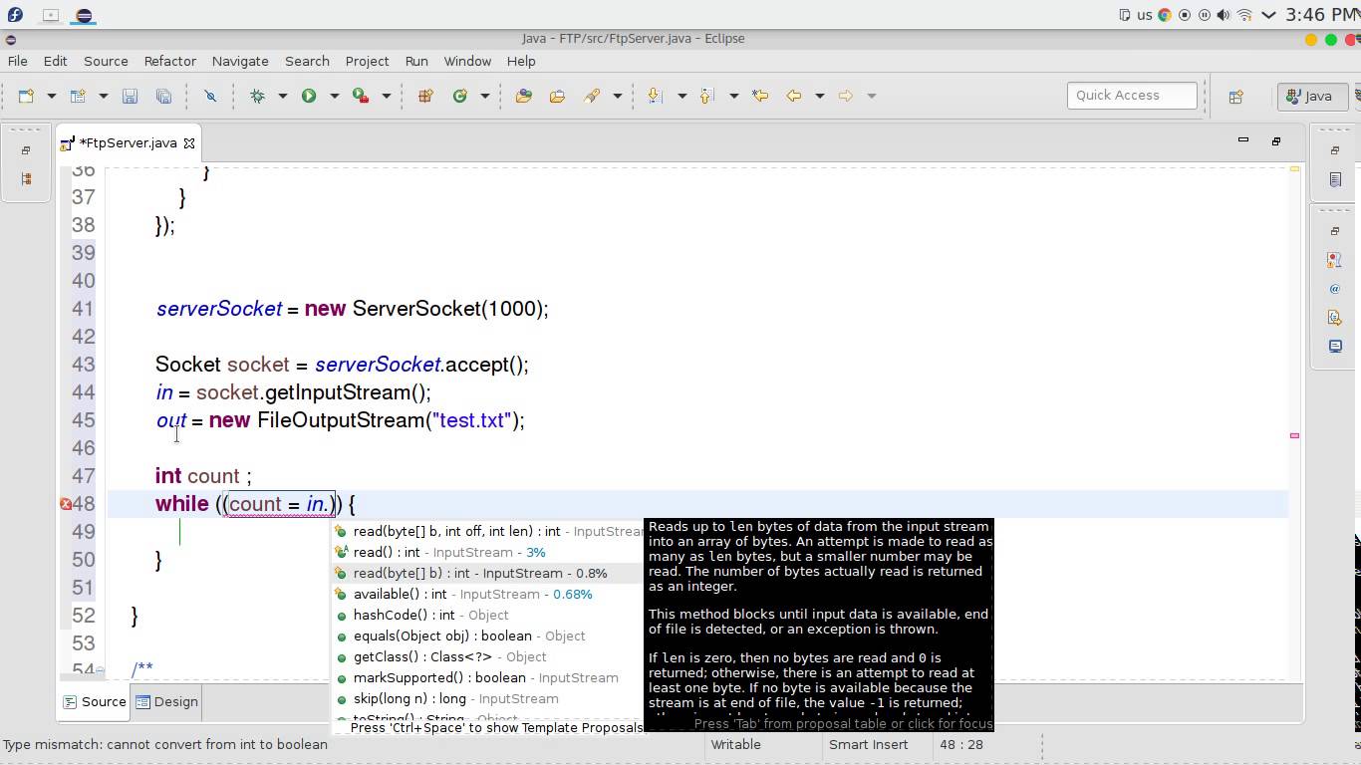Toggle the Skip All Breakpoints icon

210,96
